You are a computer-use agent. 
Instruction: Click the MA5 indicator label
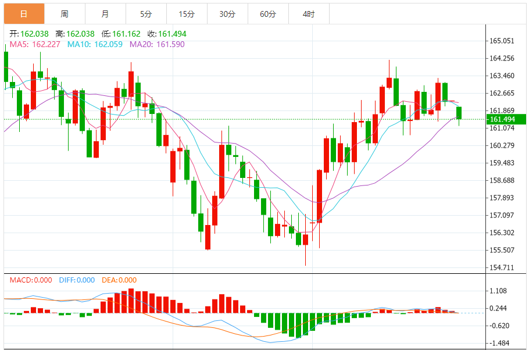click(x=35, y=44)
